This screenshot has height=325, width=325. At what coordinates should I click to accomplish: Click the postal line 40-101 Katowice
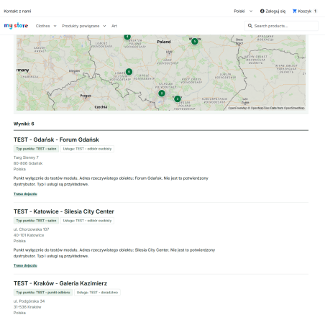[29, 235]
